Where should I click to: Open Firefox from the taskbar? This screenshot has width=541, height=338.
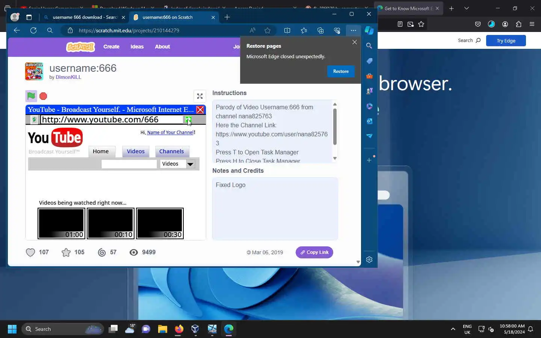click(x=179, y=329)
